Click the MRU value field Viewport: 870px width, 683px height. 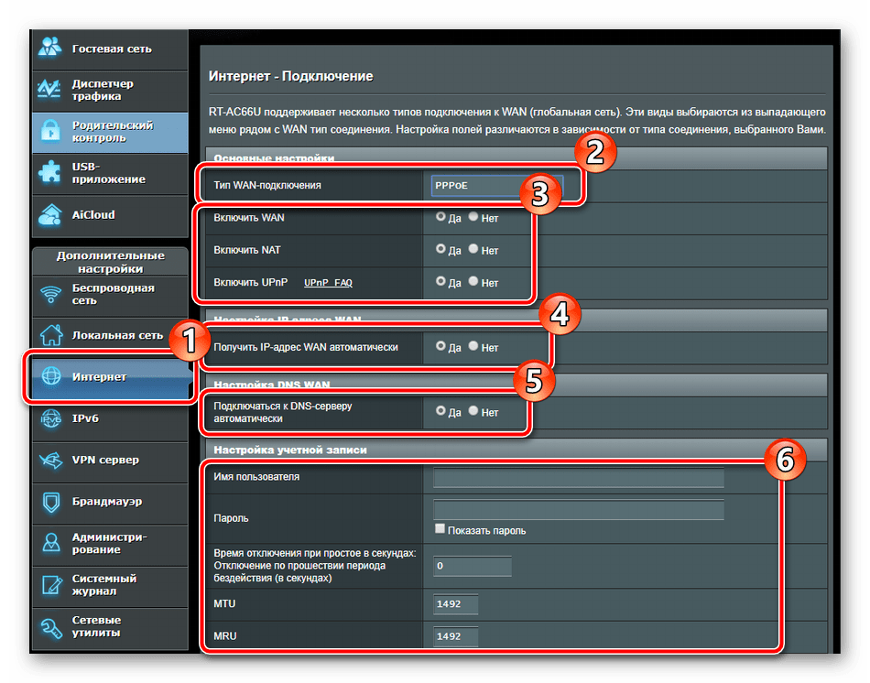455,635
